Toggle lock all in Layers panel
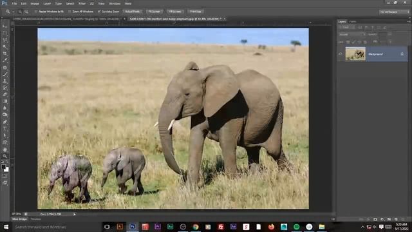412x232 pixels. pos(365,42)
